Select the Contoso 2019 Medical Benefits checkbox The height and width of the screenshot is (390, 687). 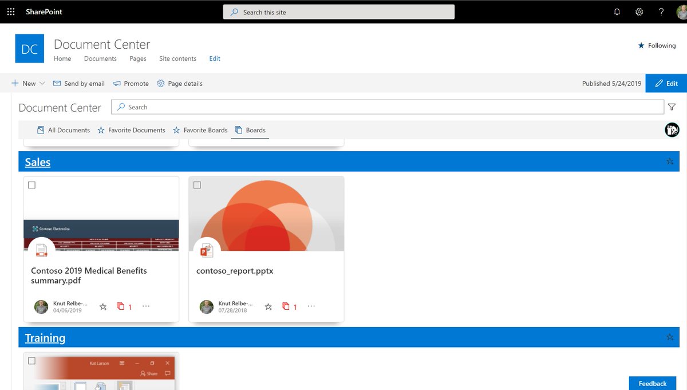31,184
